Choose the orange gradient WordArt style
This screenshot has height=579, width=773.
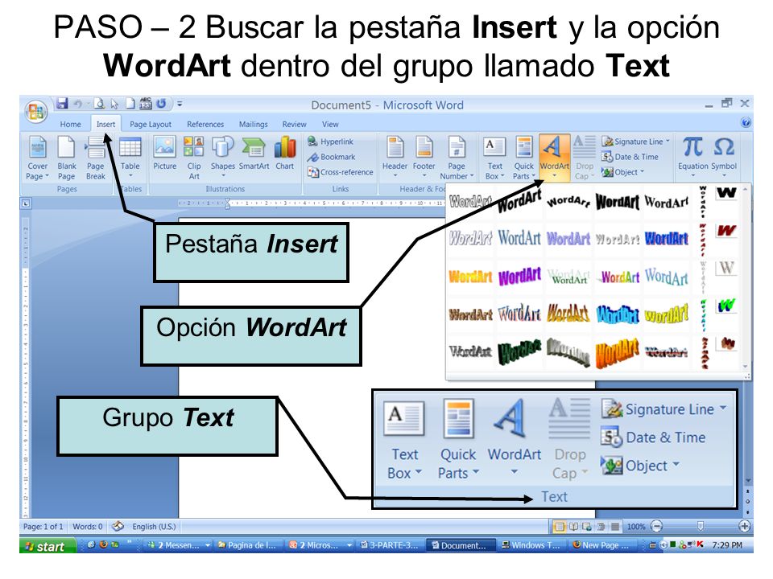coord(470,276)
